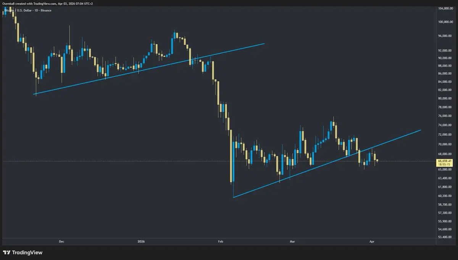Click the current price label 66,659.41
458x260 pixels.
point(445,161)
